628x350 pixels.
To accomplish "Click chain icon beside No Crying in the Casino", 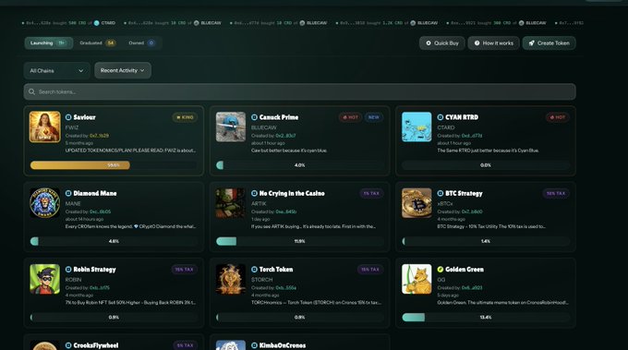I will (254, 193).
